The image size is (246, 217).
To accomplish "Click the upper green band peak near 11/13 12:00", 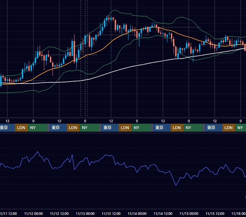I will [115, 10].
